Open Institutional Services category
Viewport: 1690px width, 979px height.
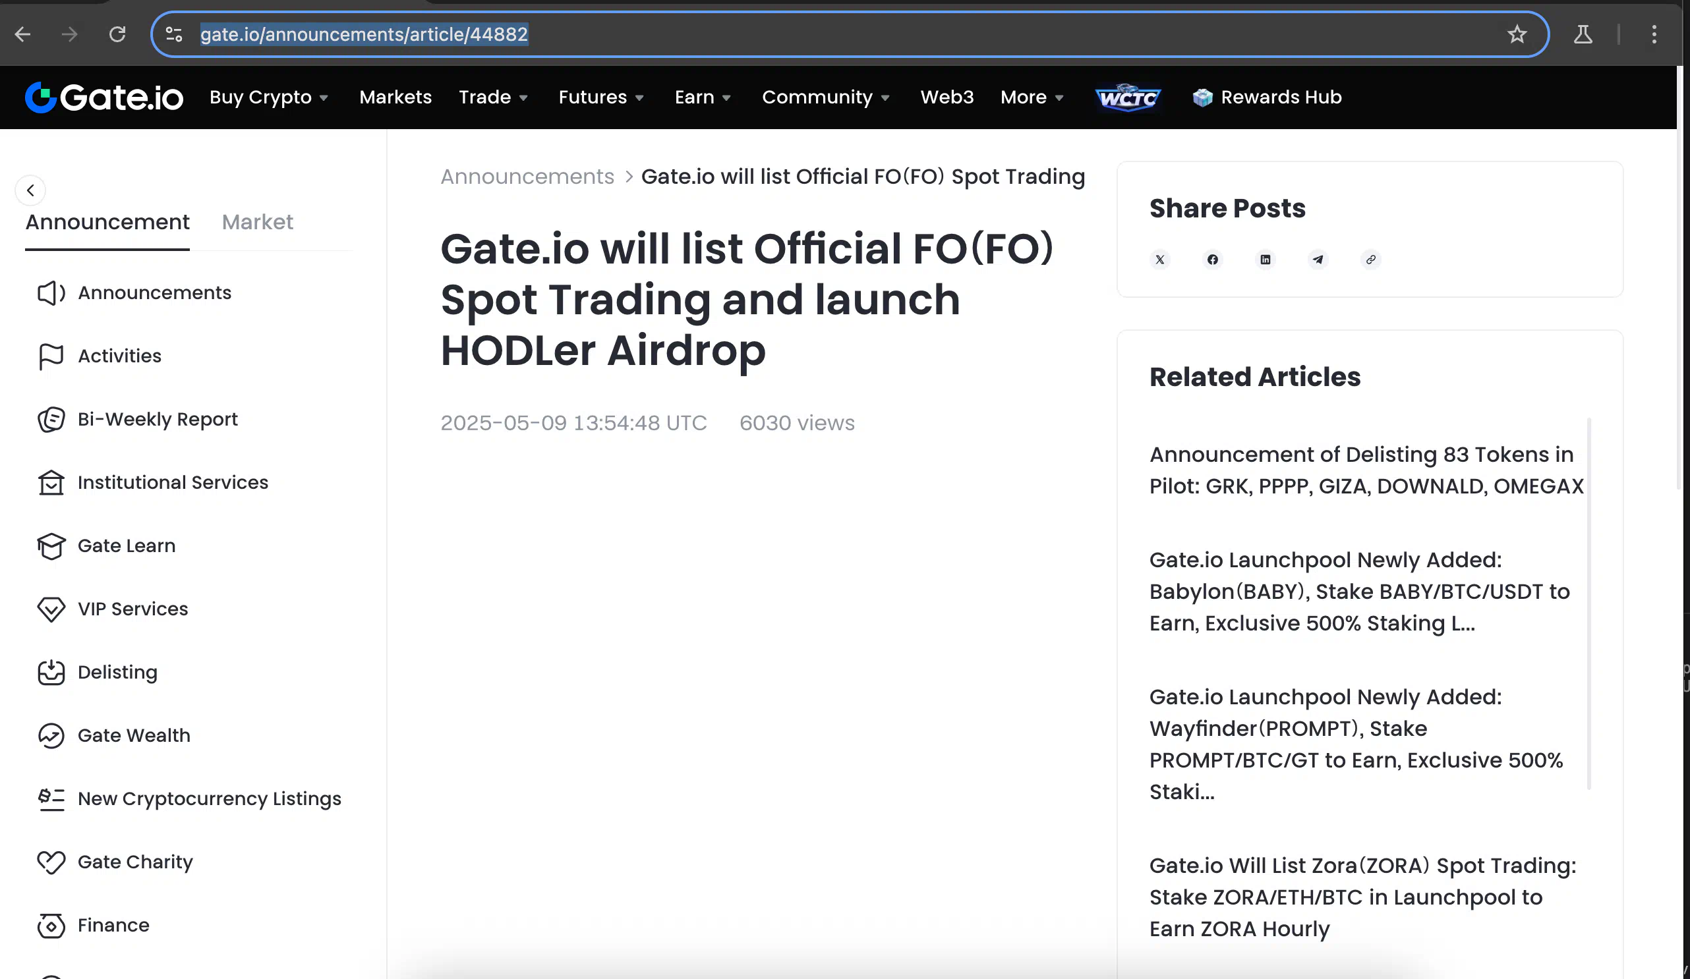pos(153,483)
